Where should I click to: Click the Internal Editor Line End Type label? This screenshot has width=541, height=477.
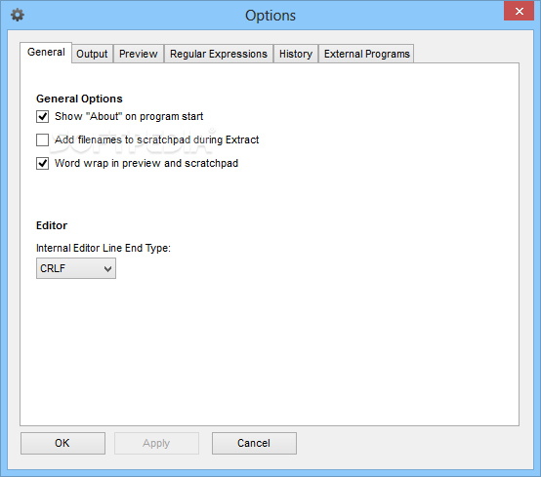click(x=104, y=248)
